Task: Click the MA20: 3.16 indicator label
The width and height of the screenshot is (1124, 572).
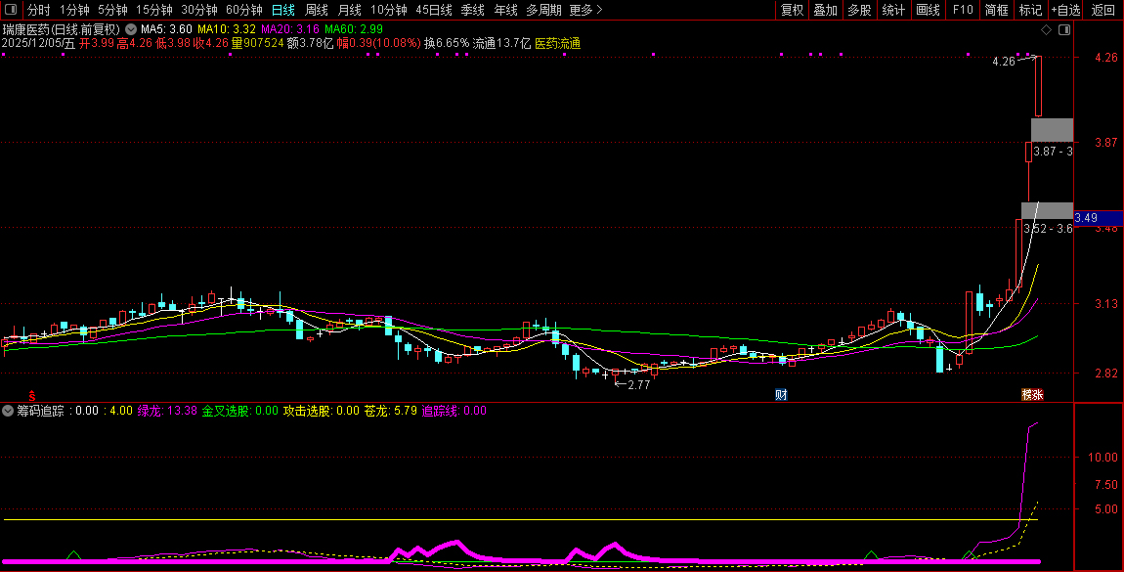Action: click(x=290, y=29)
